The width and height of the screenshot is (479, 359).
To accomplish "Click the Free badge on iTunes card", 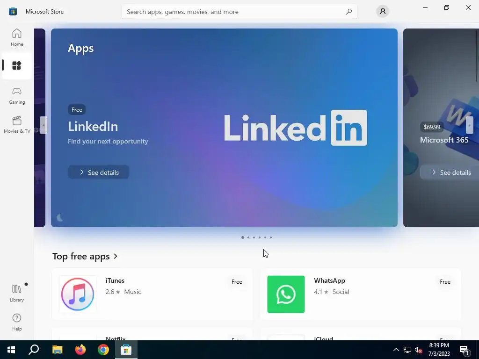I will click(x=237, y=282).
